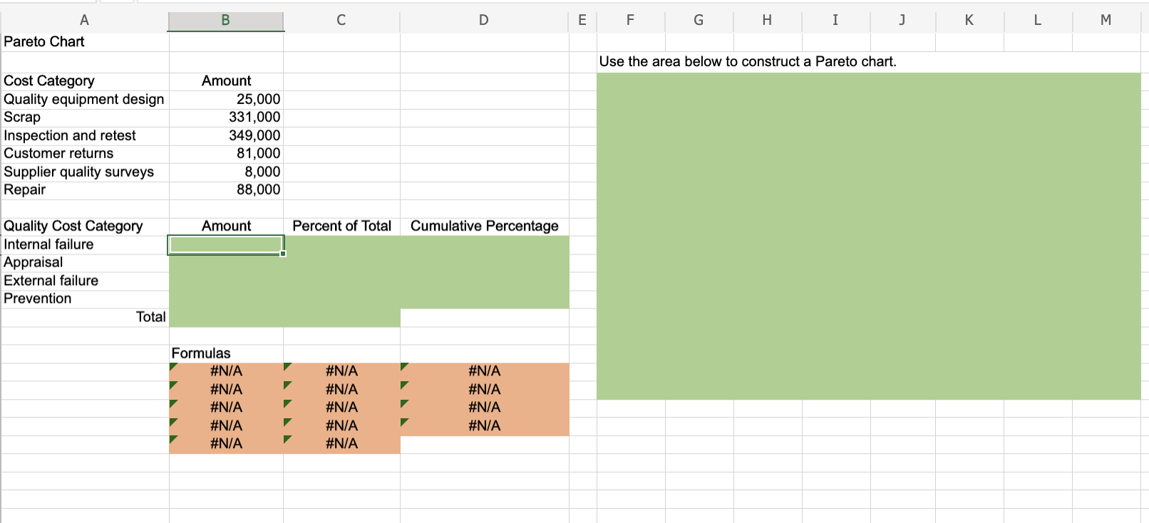This screenshot has height=523, width=1149.
Task: Select column header M
Action: 1106,20
